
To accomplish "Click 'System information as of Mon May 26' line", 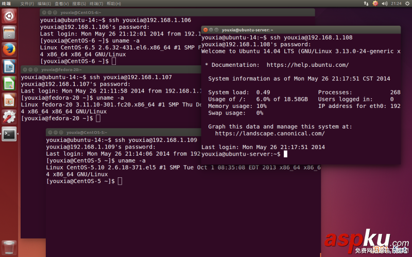I will [299, 79].
